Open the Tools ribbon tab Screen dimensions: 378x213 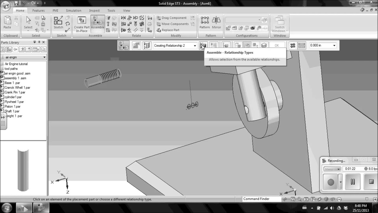pos(111,11)
